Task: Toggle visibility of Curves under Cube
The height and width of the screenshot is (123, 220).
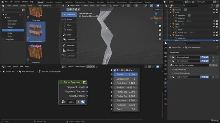Action: pos(214,21)
